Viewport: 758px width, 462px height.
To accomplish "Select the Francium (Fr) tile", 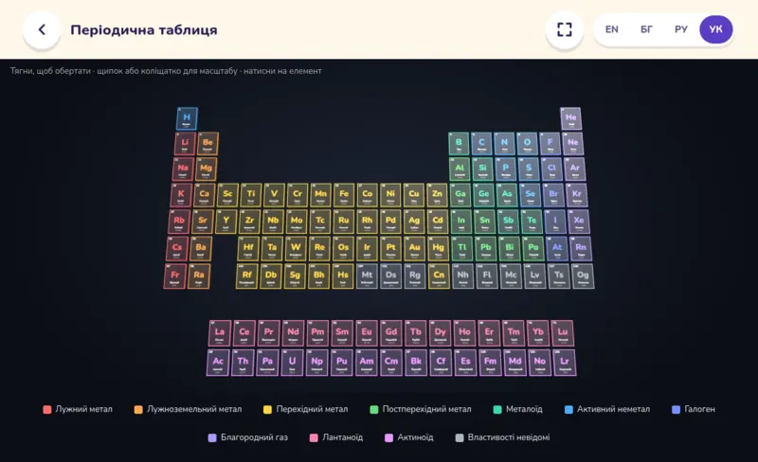I will click(175, 276).
